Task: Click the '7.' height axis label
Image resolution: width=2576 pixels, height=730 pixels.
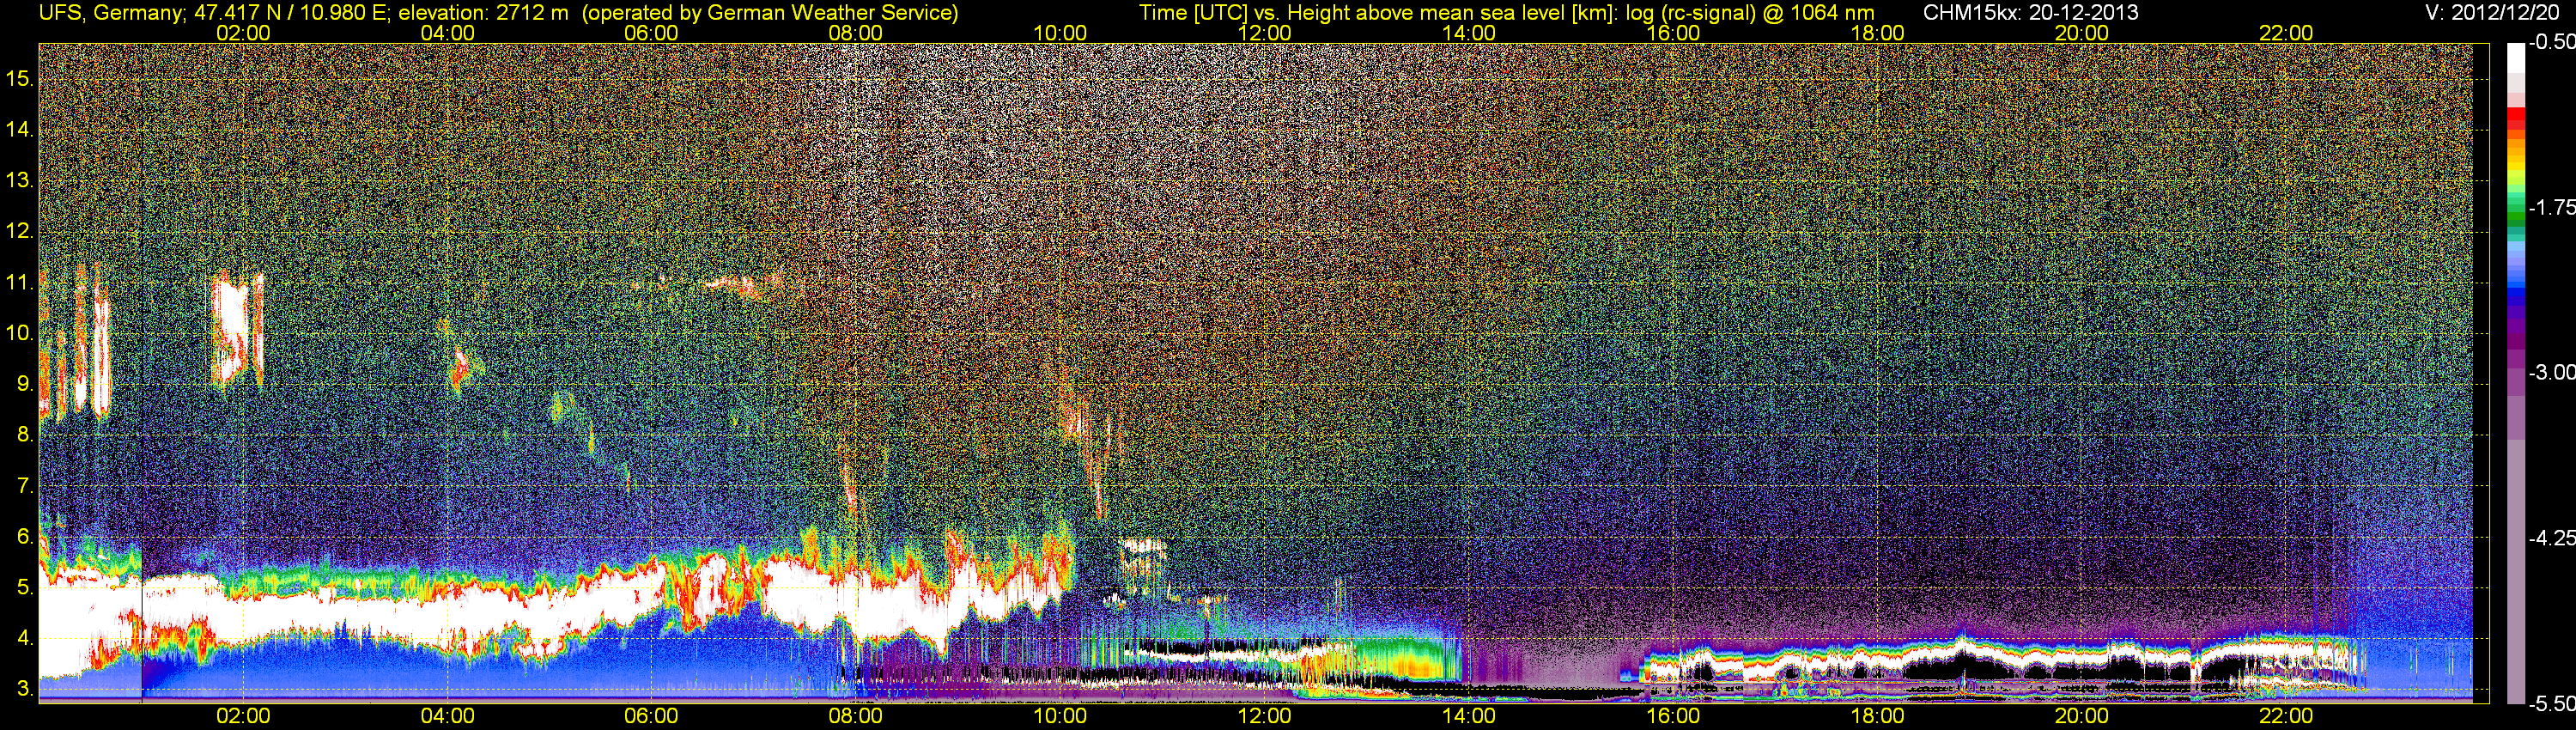Action: [x=25, y=486]
